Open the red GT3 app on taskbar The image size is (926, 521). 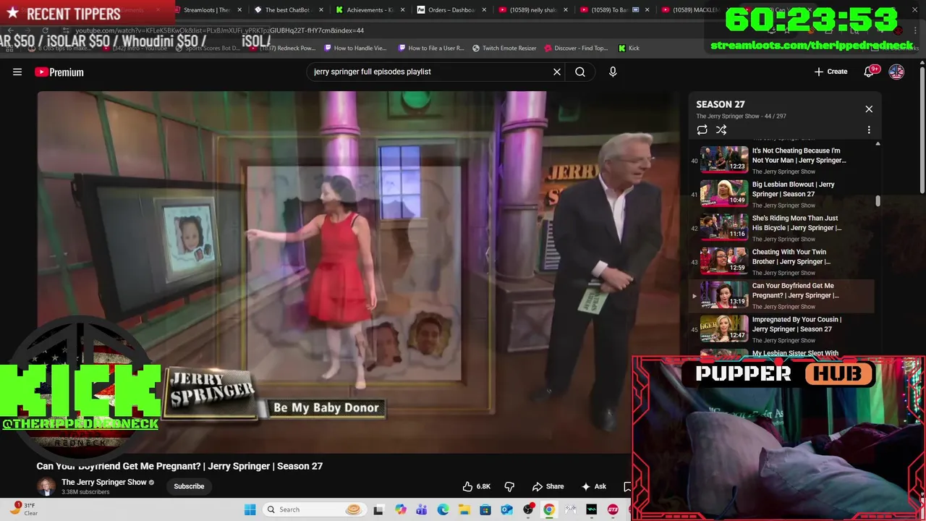coord(613,509)
